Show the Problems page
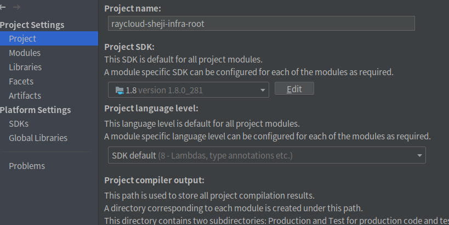The image size is (449, 225). (27, 166)
